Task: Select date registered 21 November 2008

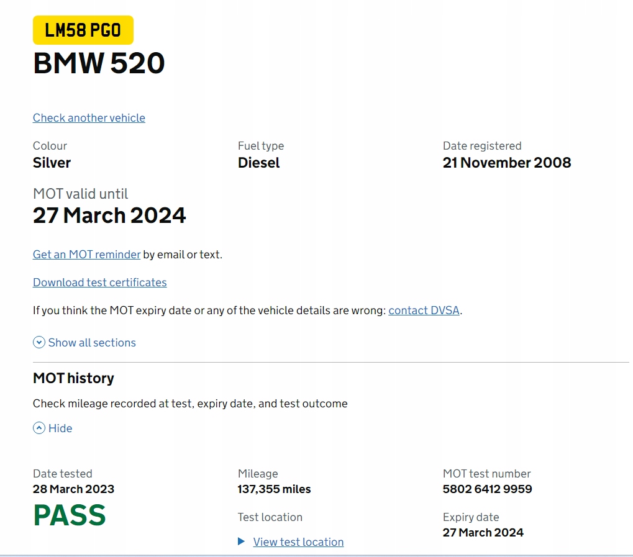Action: point(507,163)
